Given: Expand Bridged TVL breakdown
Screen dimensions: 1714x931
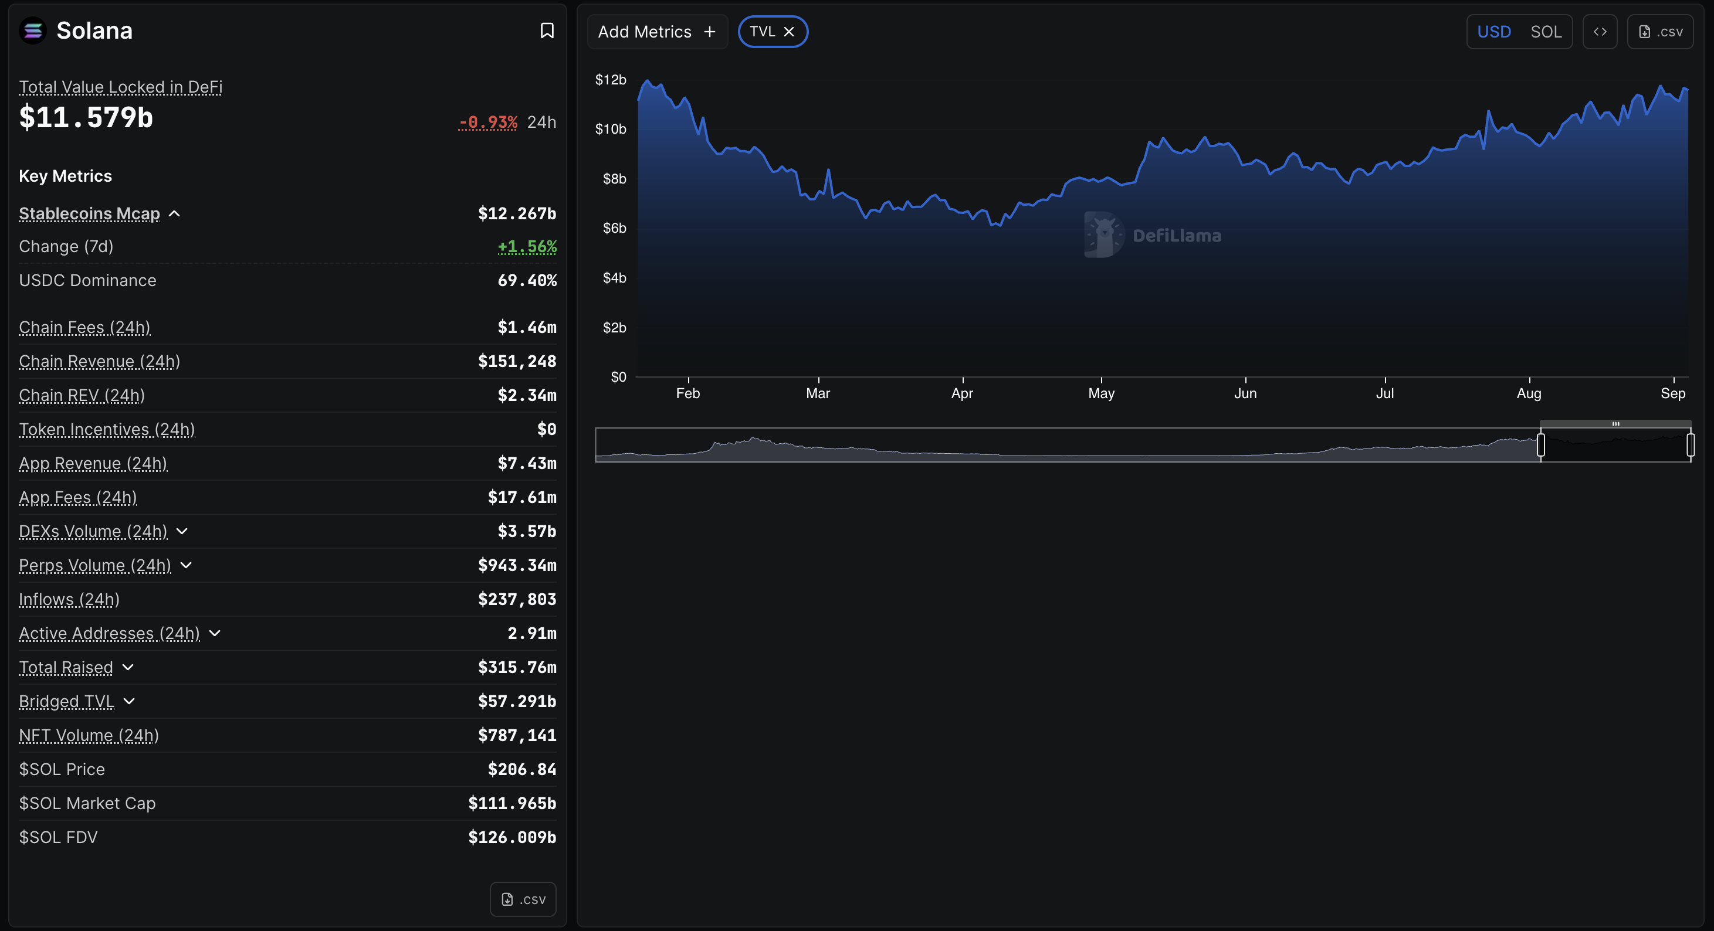Looking at the screenshot, I should pyautogui.click(x=130, y=701).
